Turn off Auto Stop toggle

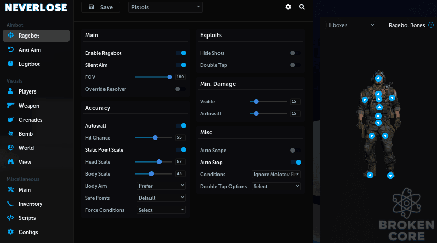pos(296,162)
